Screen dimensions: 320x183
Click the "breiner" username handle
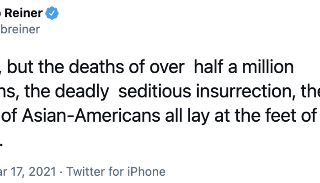coord(20,30)
